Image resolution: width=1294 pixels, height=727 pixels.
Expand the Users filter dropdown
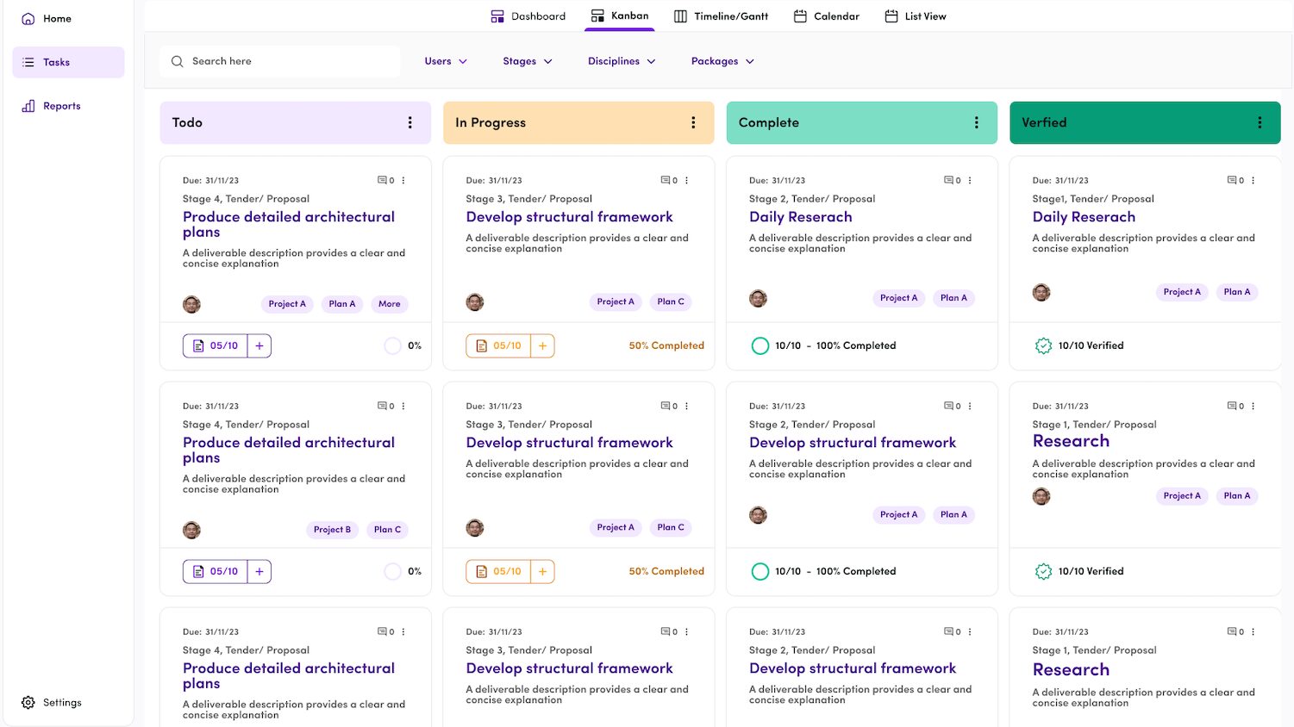point(445,61)
